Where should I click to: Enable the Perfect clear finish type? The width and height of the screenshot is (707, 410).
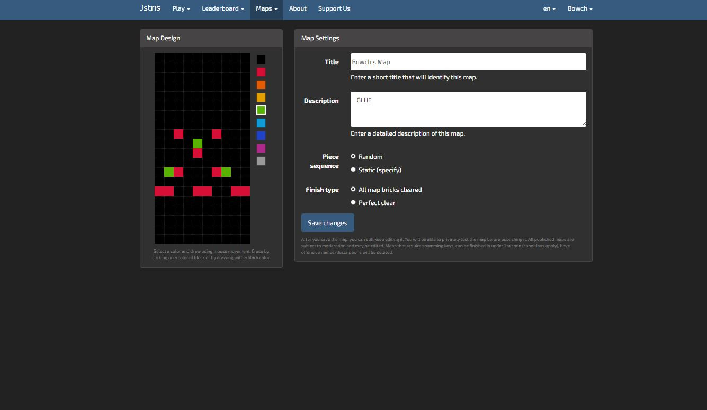(x=353, y=202)
